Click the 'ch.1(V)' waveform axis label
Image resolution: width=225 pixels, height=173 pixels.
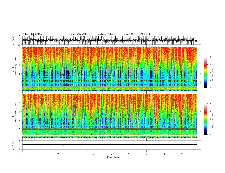pos(14,40)
